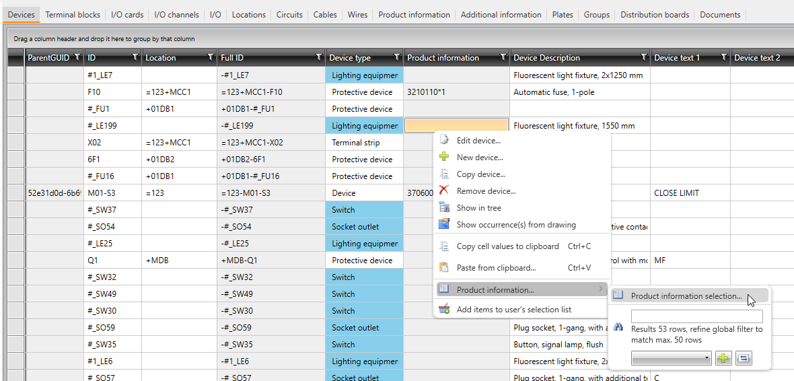Switch to the Cables tab

[325, 14]
